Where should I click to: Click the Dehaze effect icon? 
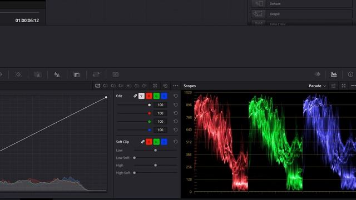258,4
